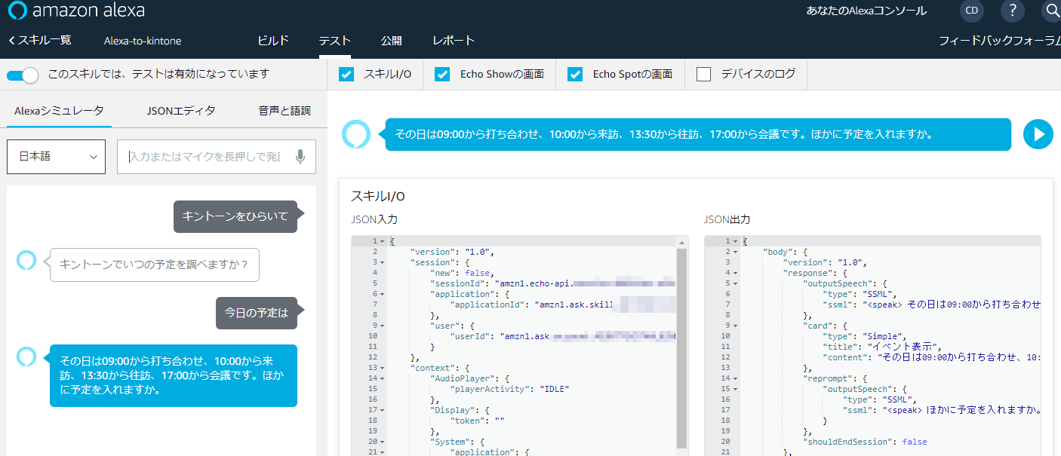Click the キントーンをひらいて utterance bubble
The image size is (1061, 456).
pos(235,216)
